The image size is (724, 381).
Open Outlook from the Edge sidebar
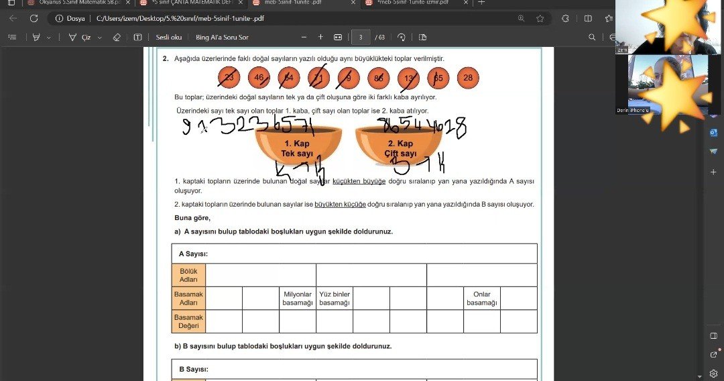[713, 133]
